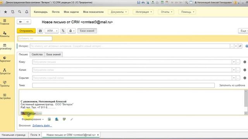Click the Интерес field ellipsis select button

232,46
